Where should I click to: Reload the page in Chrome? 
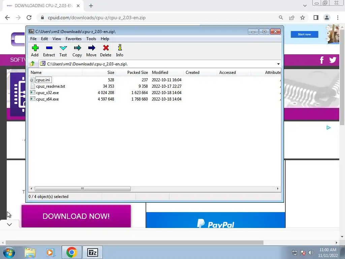pyautogui.click(x=29, y=18)
